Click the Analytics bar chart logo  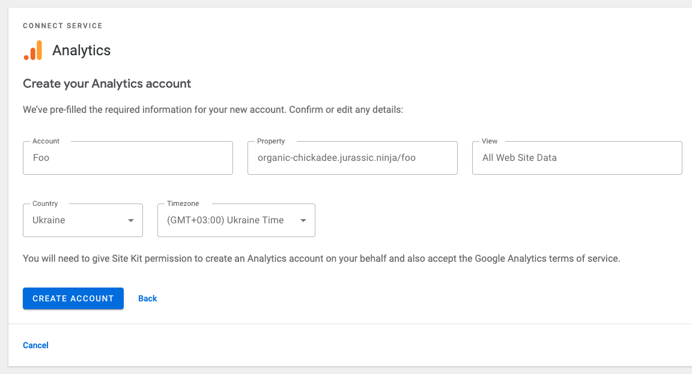[33, 50]
